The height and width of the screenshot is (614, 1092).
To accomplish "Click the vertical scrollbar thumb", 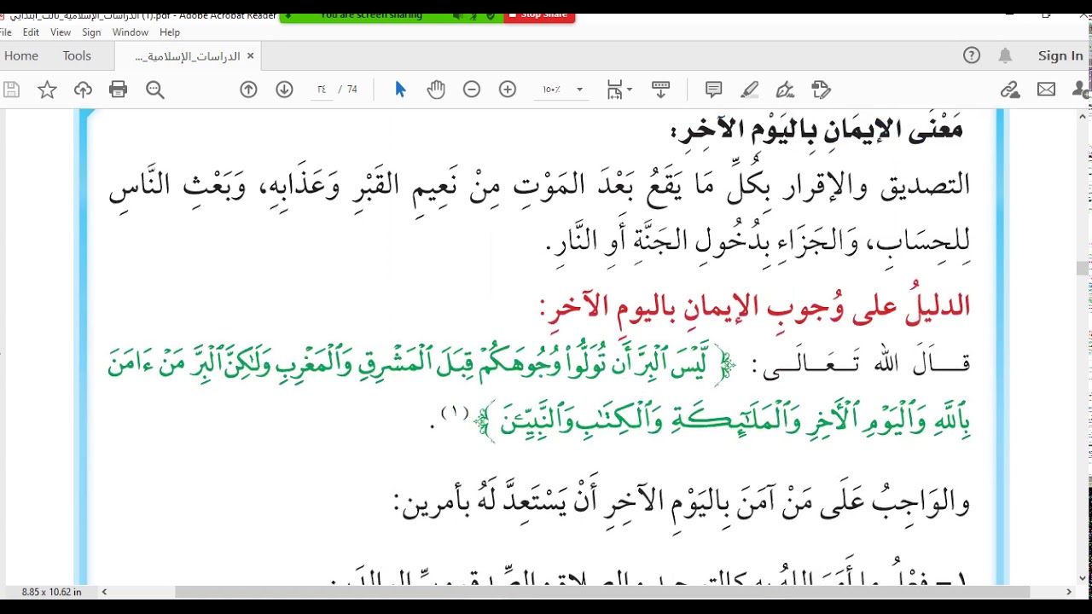I will pos(1083,268).
